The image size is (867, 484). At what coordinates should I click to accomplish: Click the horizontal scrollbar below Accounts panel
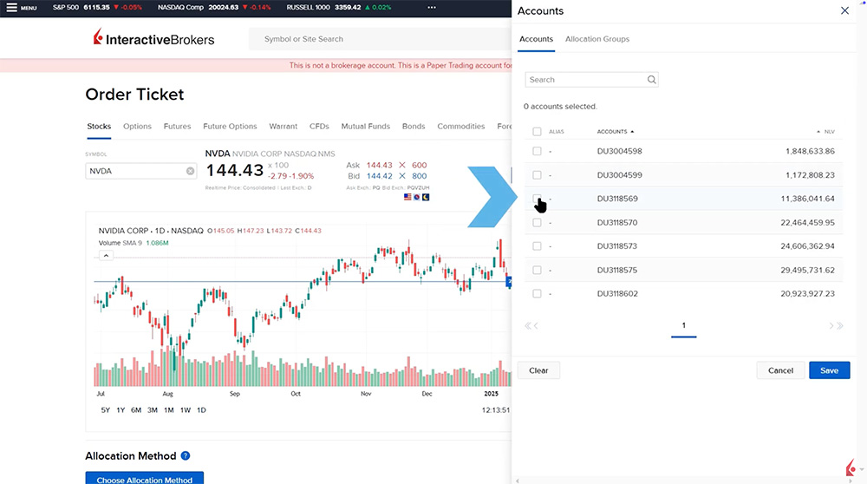(x=683, y=481)
